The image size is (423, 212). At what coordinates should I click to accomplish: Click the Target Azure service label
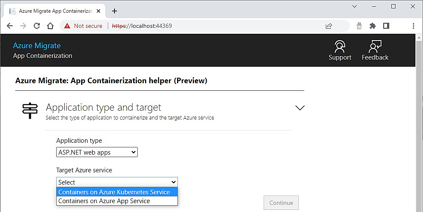[x=84, y=170]
